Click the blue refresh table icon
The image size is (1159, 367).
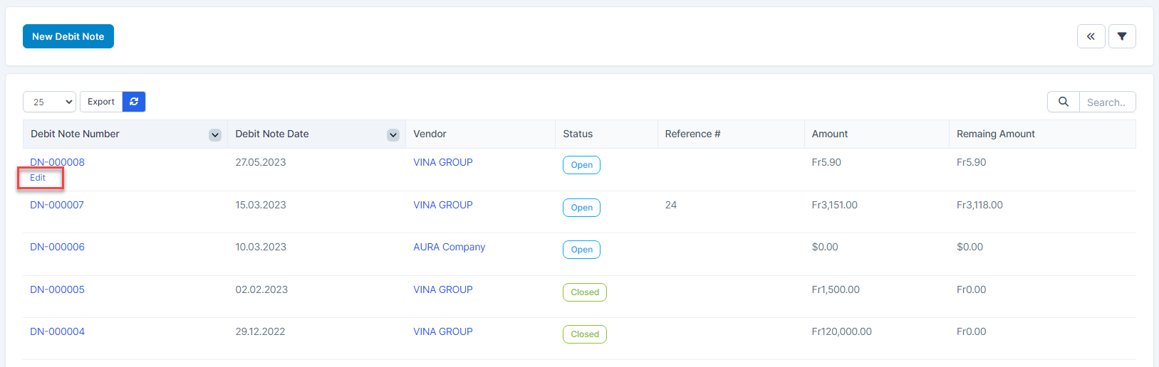pos(134,102)
